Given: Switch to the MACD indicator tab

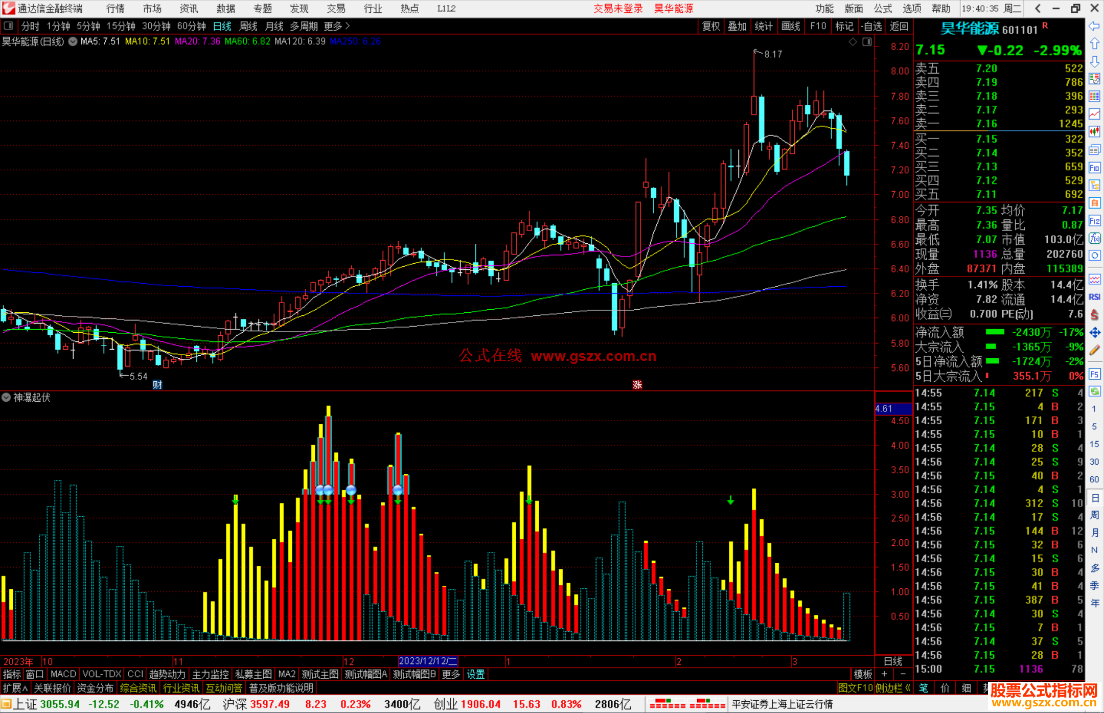Looking at the screenshot, I should coord(63,674).
